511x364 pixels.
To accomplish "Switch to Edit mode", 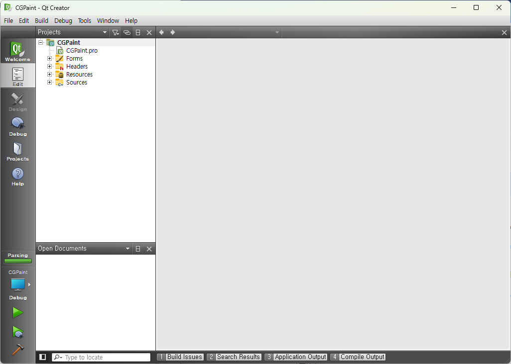I will 17,76.
